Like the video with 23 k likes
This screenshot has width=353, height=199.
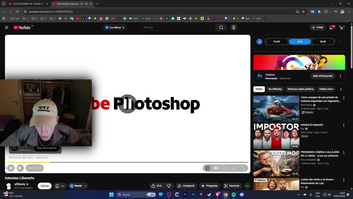pyautogui.click(x=156, y=186)
